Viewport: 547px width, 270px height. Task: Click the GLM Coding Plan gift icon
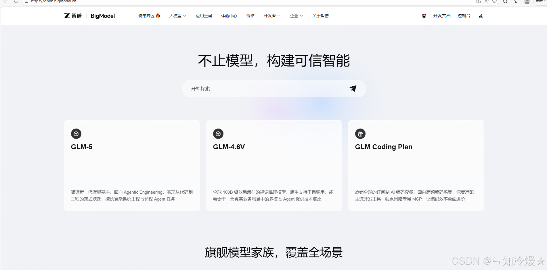[x=360, y=134]
